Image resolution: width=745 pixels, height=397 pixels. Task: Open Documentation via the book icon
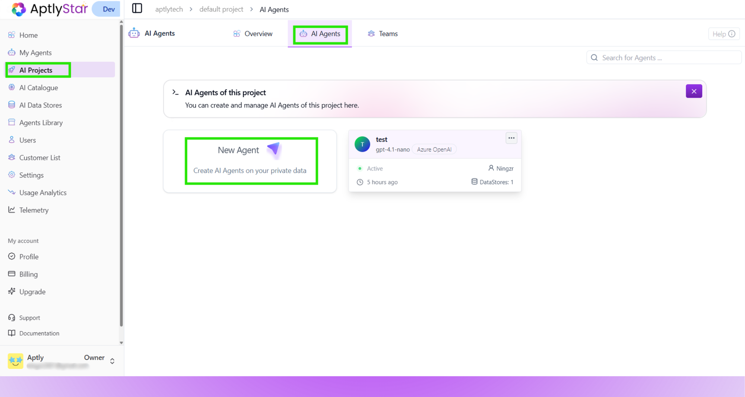click(x=11, y=333)
